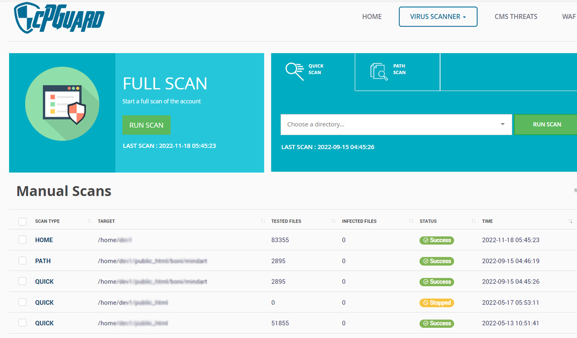The height and width of the screenshot is (338, 577).
Task: Sort by the SCAN TYPE column header
Action: click(47, 221)
